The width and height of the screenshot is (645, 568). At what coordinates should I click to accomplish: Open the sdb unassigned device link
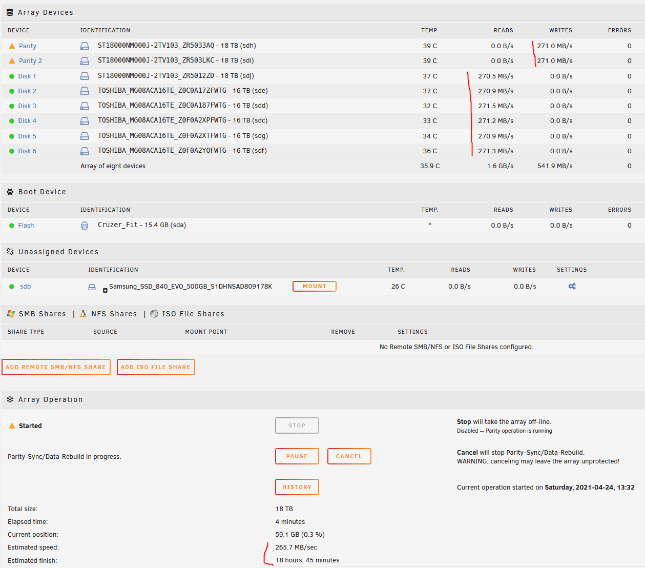(26, 287)
